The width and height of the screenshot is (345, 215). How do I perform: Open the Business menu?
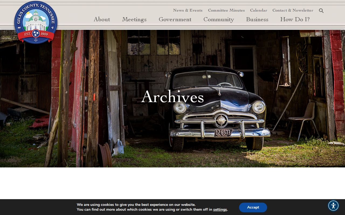tap(257, 19)
